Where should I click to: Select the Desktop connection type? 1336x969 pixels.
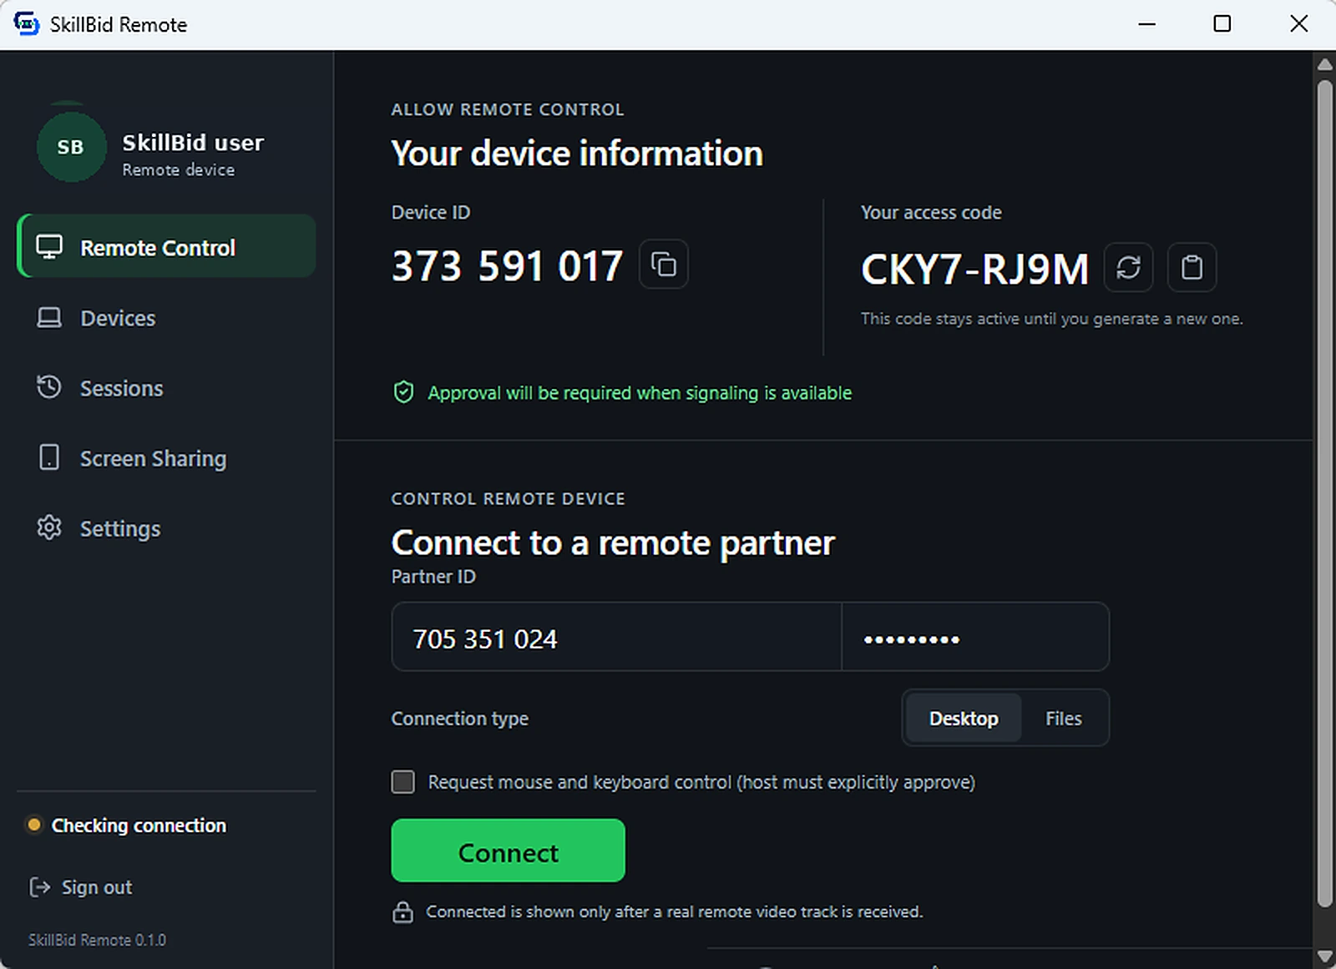[964, 719]
